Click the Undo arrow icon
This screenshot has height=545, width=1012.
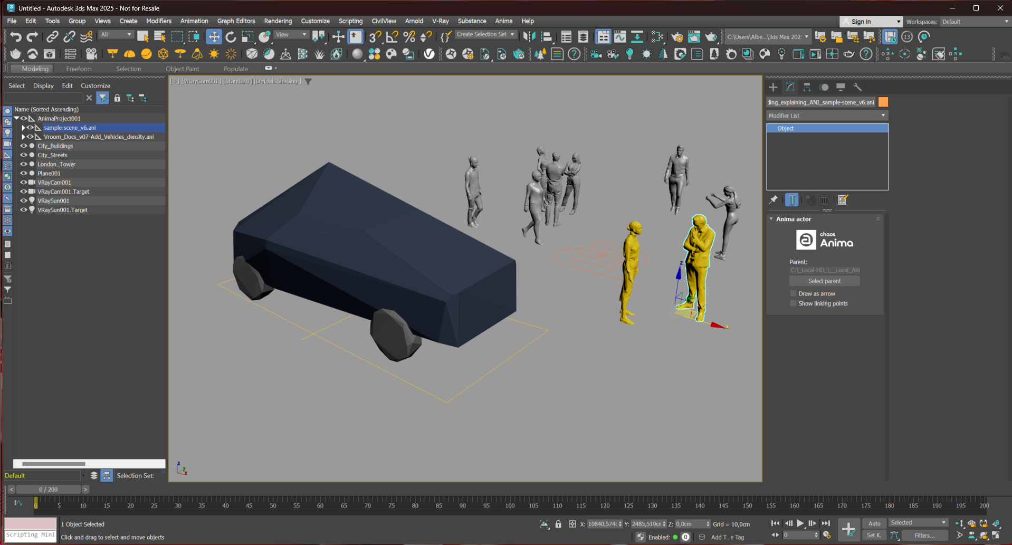pos(16,36)
